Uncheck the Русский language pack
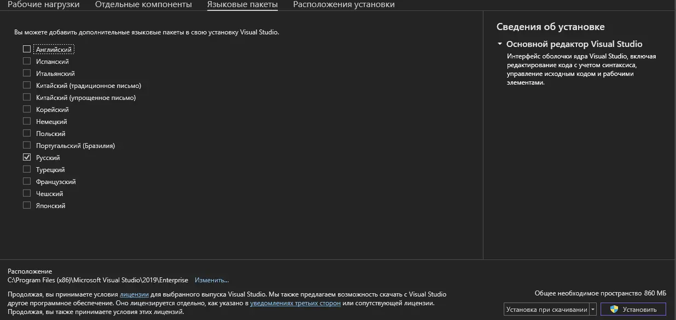The width and height of the screenshot is (676, 320). click(x=27, y=157)
